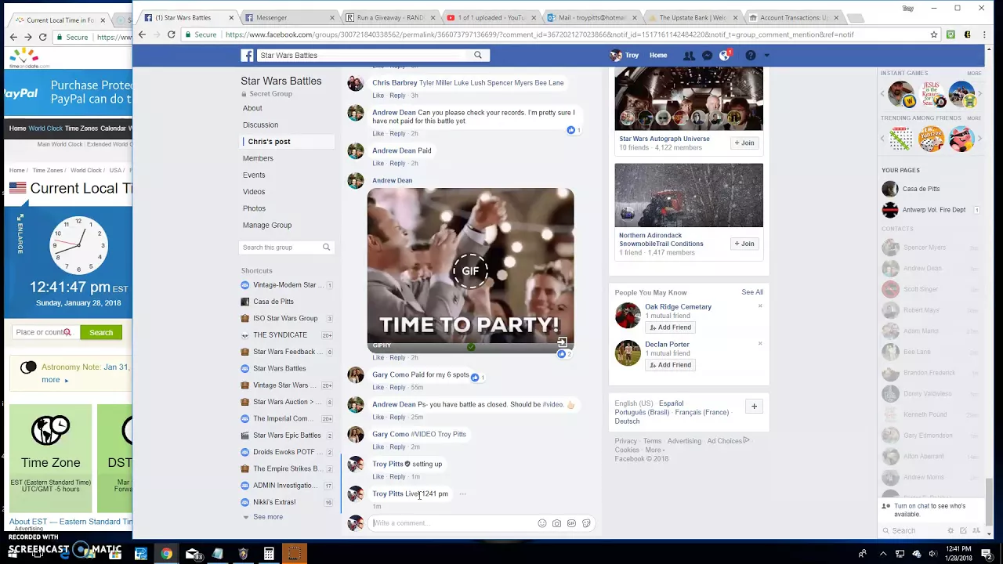This screenshot has width=1003, height=564.
Task: Post a GIF using the GIF icon
Action: [x=571, y=523]
